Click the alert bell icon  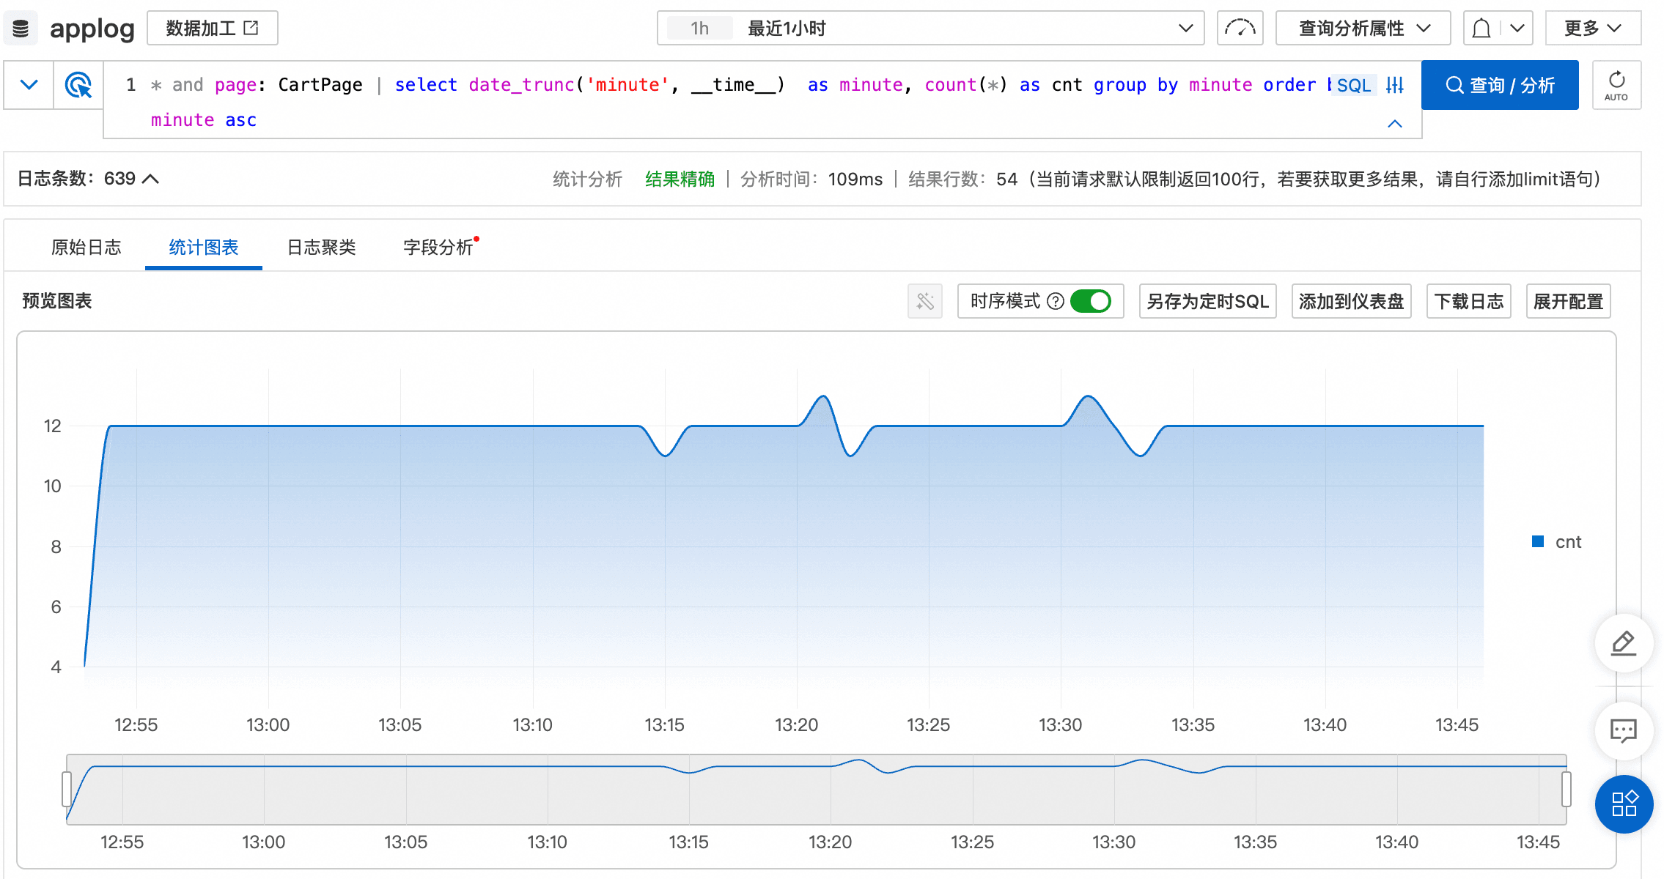click(1481, 29)
